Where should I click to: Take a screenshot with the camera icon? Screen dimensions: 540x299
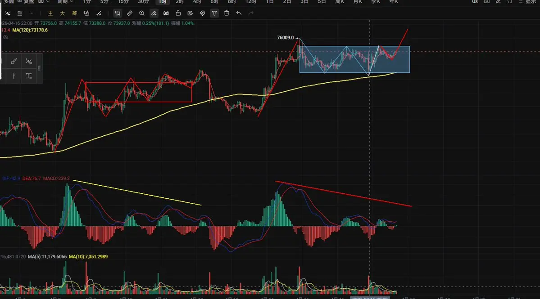click(486, 2)
